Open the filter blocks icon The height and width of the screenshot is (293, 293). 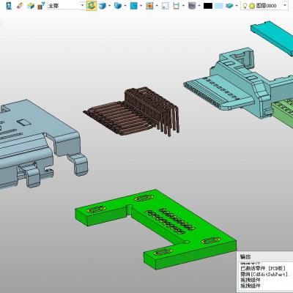(41, 5)
